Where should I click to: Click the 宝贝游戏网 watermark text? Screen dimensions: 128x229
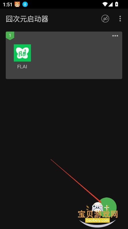[98, 214]
